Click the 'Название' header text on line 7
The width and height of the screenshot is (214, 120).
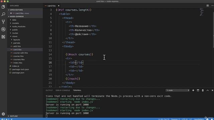(82, 26)
